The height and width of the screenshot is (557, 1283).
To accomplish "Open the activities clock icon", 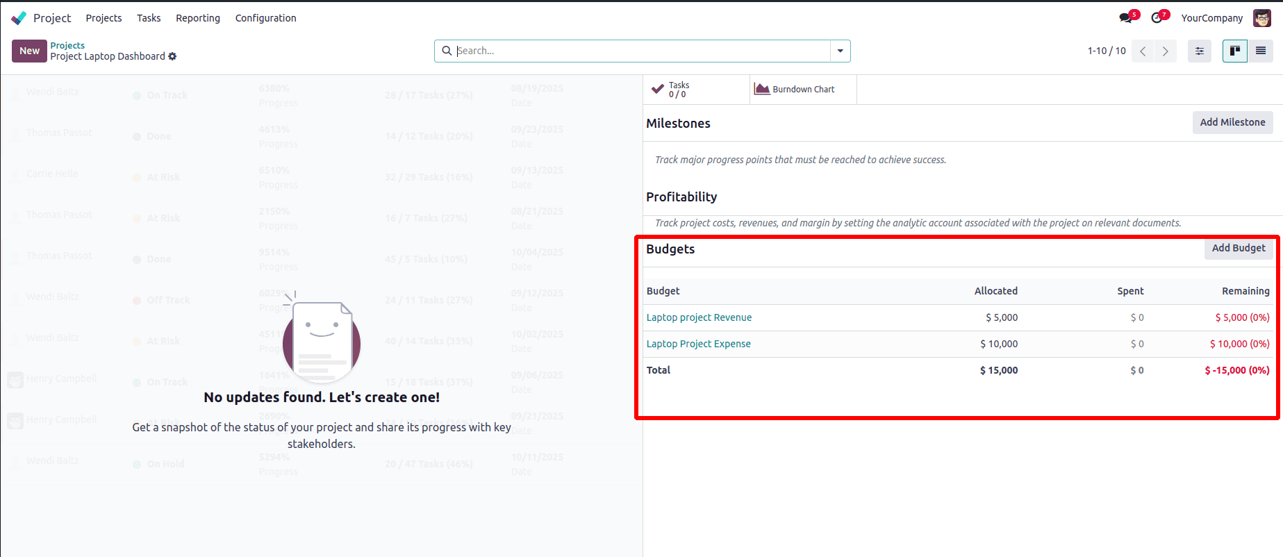I will (x=1157, y=18).
